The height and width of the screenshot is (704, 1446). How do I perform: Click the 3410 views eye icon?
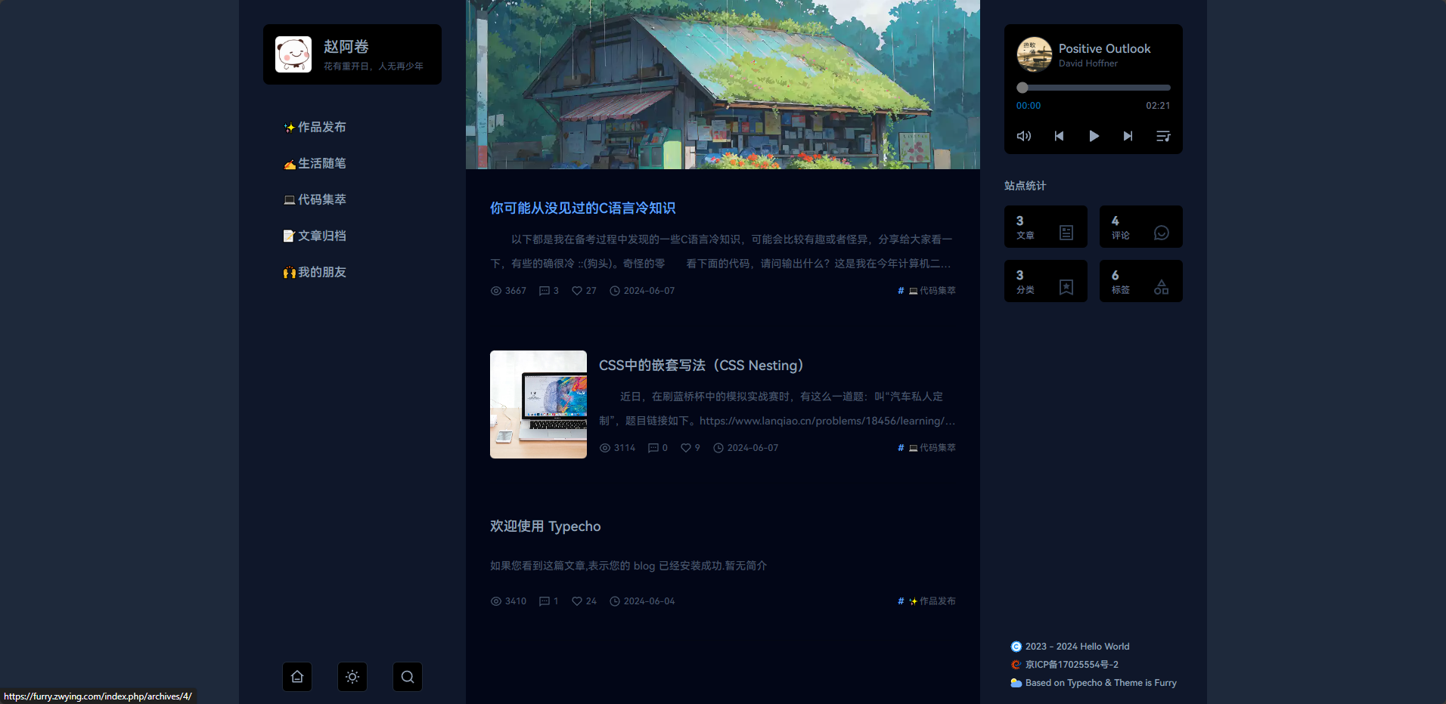(x=496, y=601)
